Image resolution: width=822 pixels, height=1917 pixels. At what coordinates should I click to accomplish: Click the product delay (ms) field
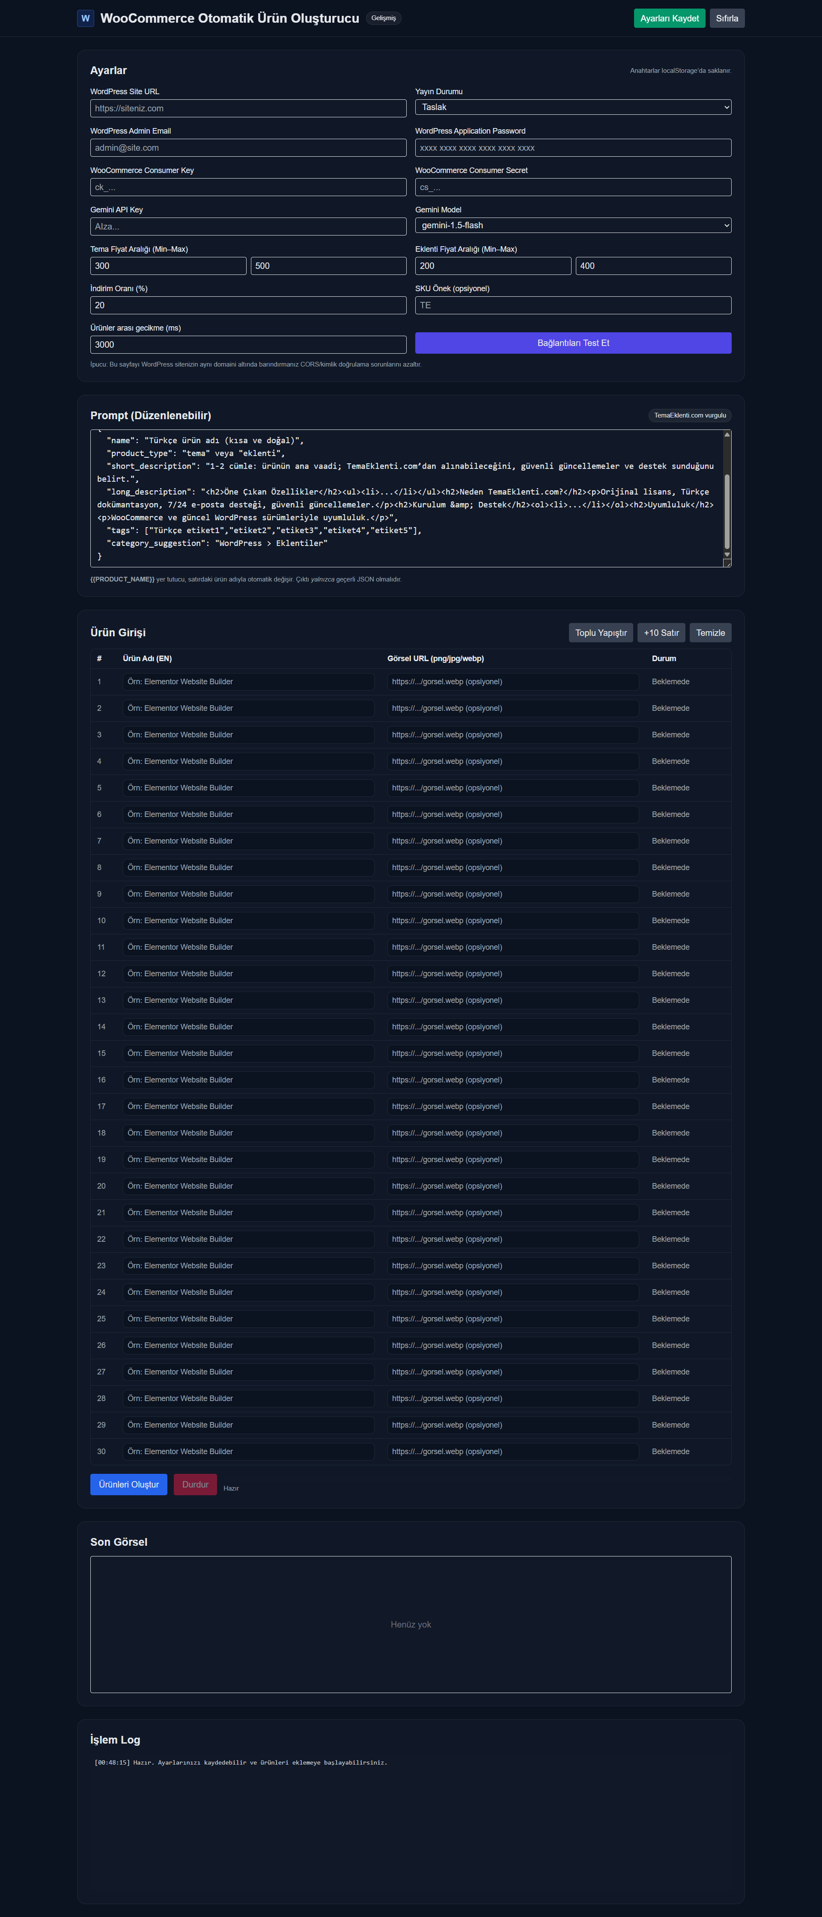248,345
